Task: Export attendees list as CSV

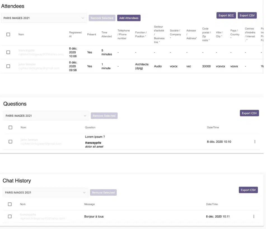Action: pos(247,15)
